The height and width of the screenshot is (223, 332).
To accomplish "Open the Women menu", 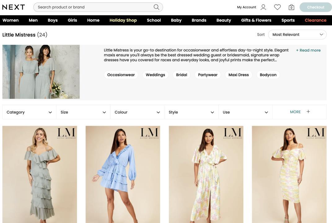I will pos(11,20).
